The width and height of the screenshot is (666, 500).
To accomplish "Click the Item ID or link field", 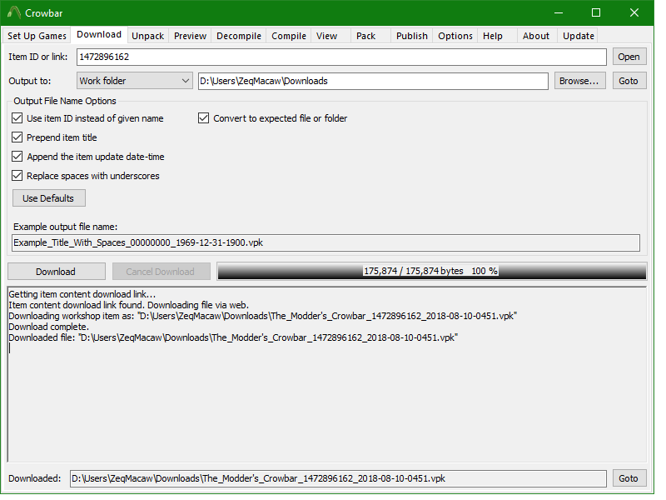I will (x=341, y=57).
